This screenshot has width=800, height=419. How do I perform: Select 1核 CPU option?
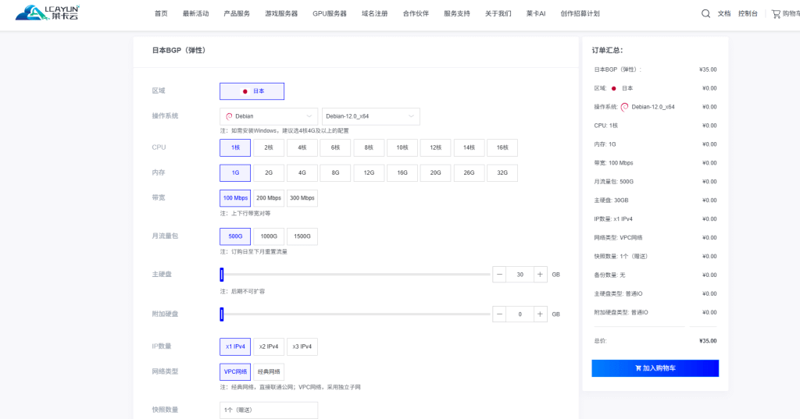[235, 147]
